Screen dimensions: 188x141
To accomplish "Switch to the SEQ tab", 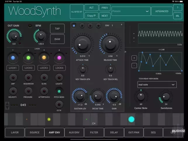I will point(153,132).
